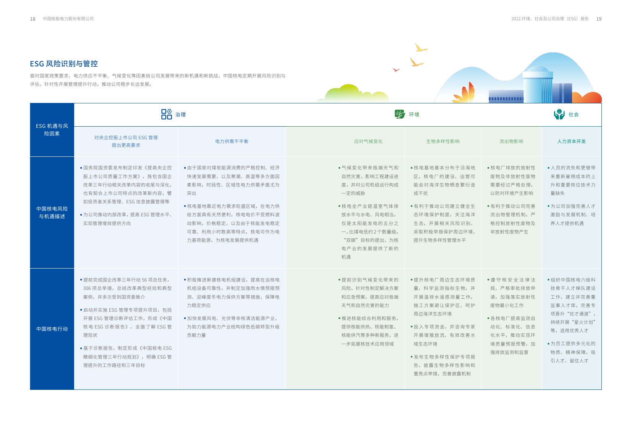Click bullet '由于国家对煤炭能源消费的严格控制'
Viewport: 632px width, 428px height.
[x=232, y=180]
